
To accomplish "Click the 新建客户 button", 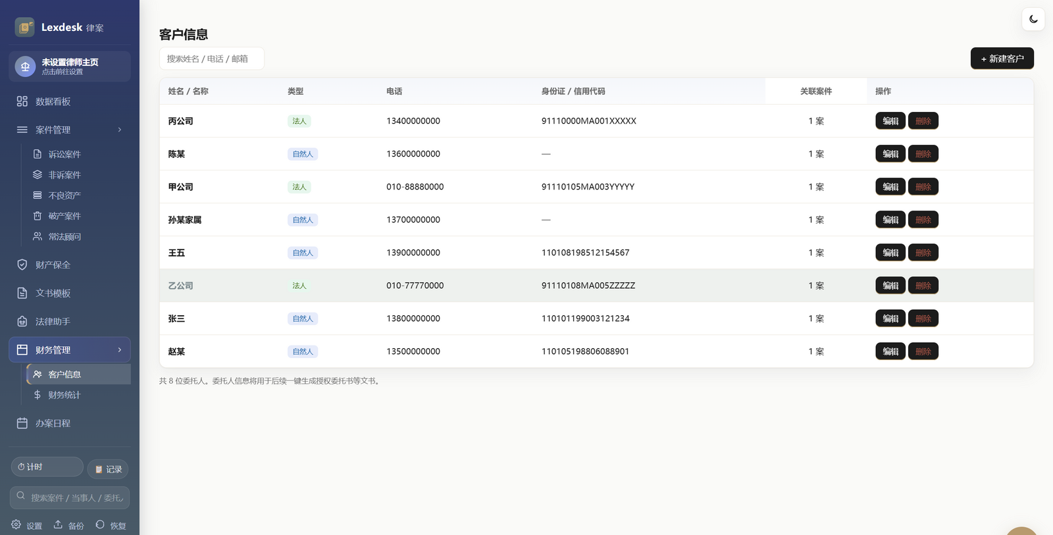I will [x=1002, y=59].
